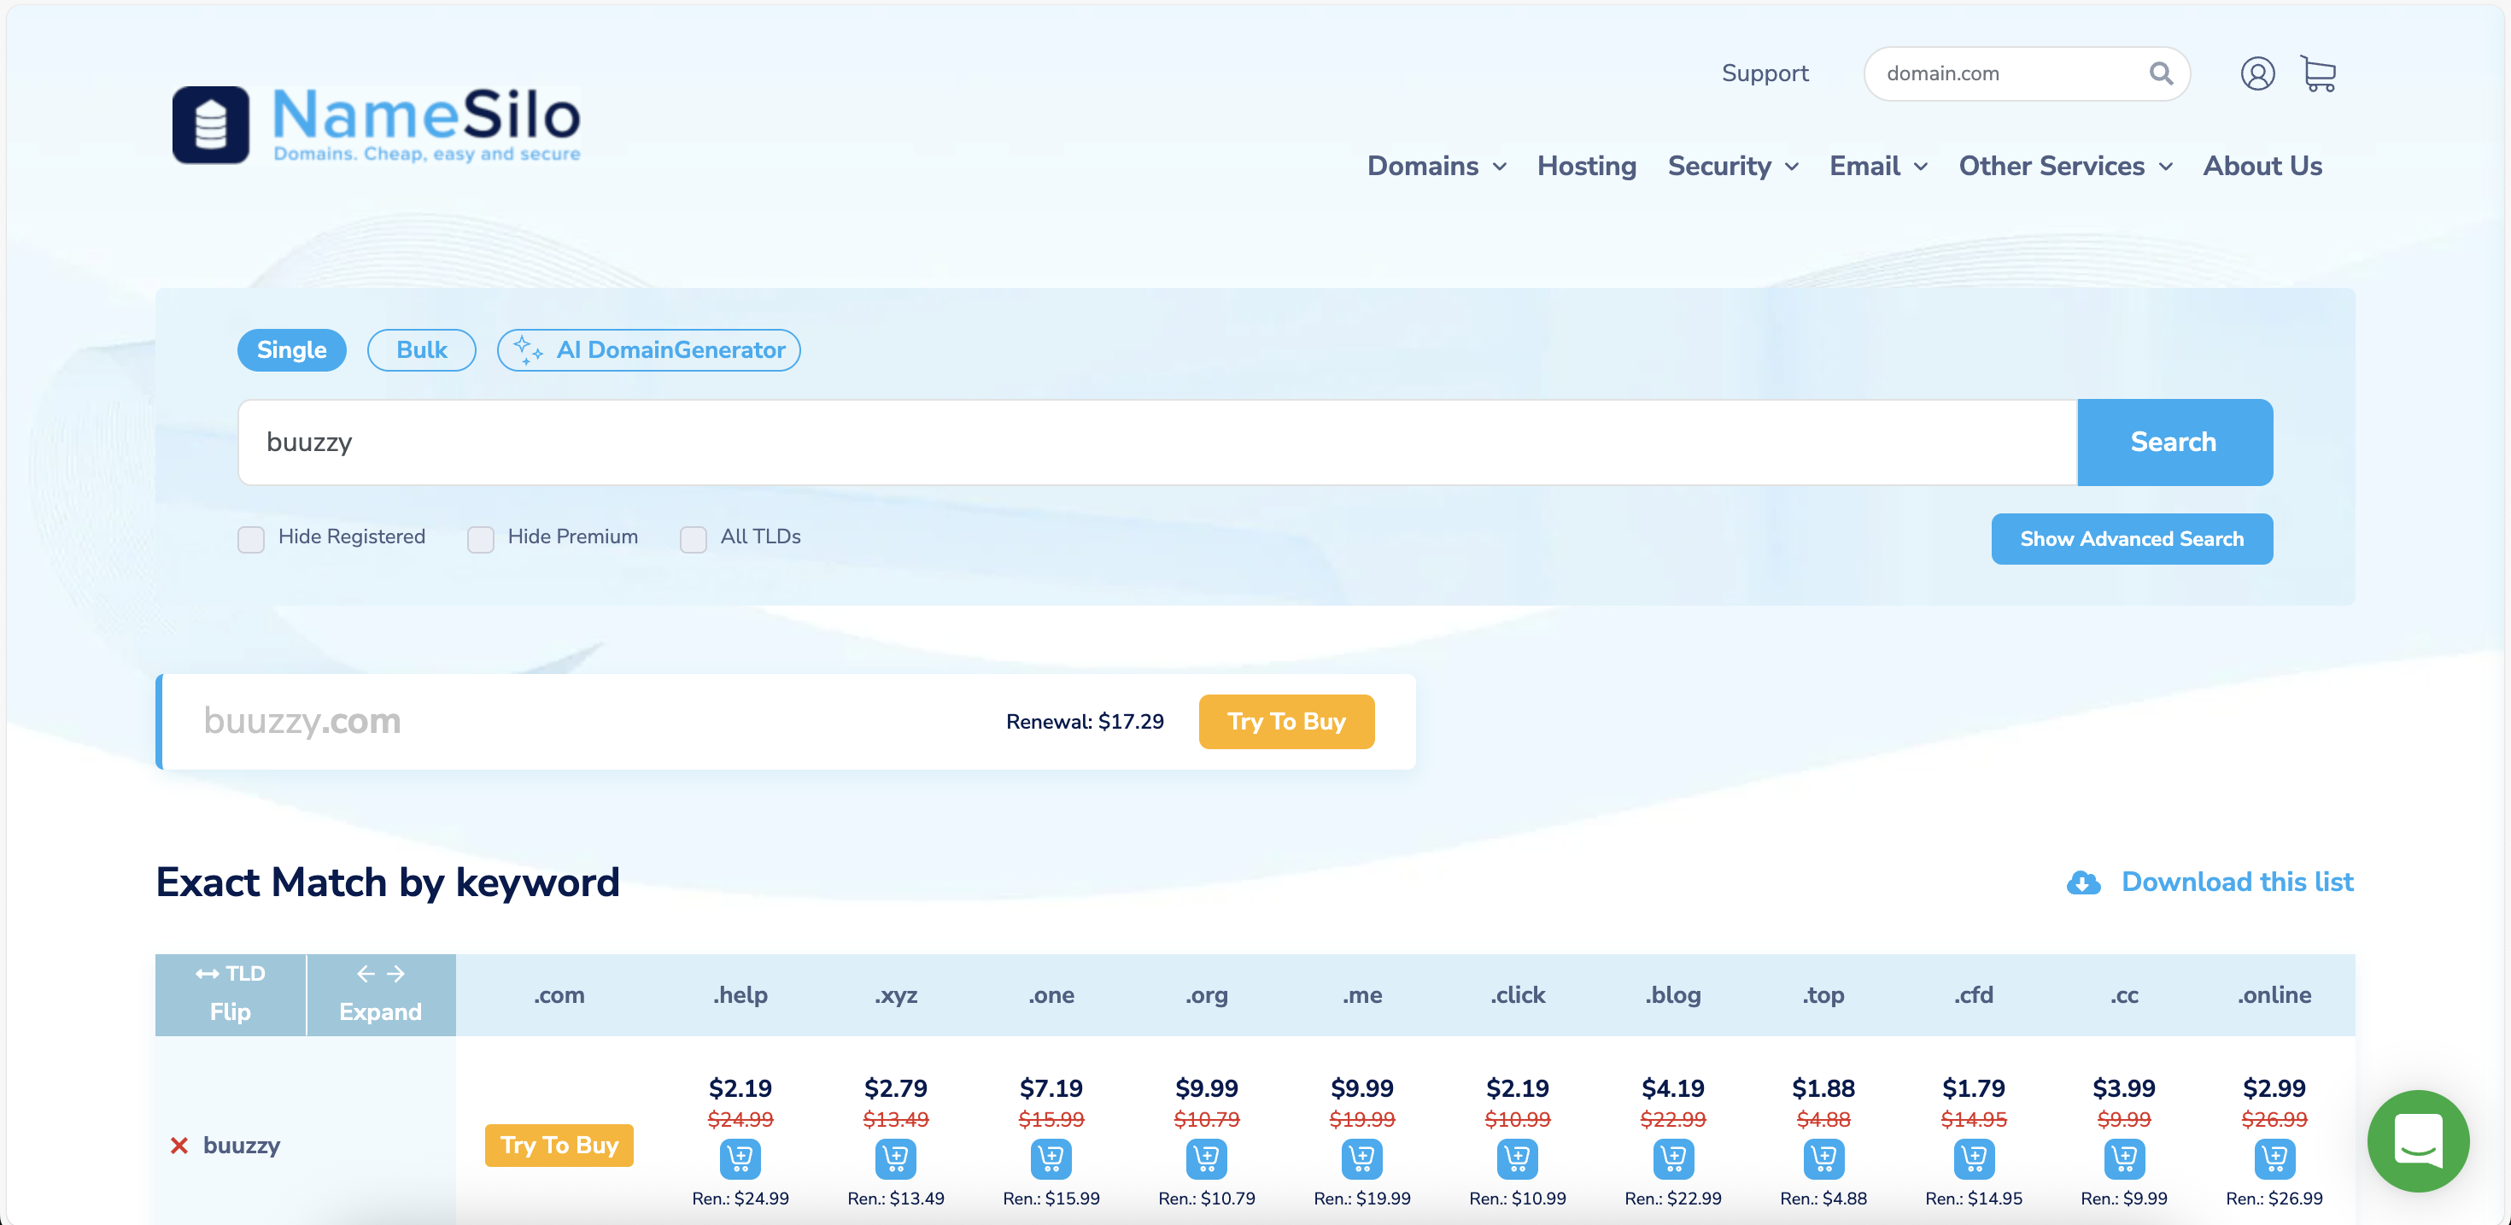
Task: Toggle Hide Premium checkbox
Action: click(480, 538)
